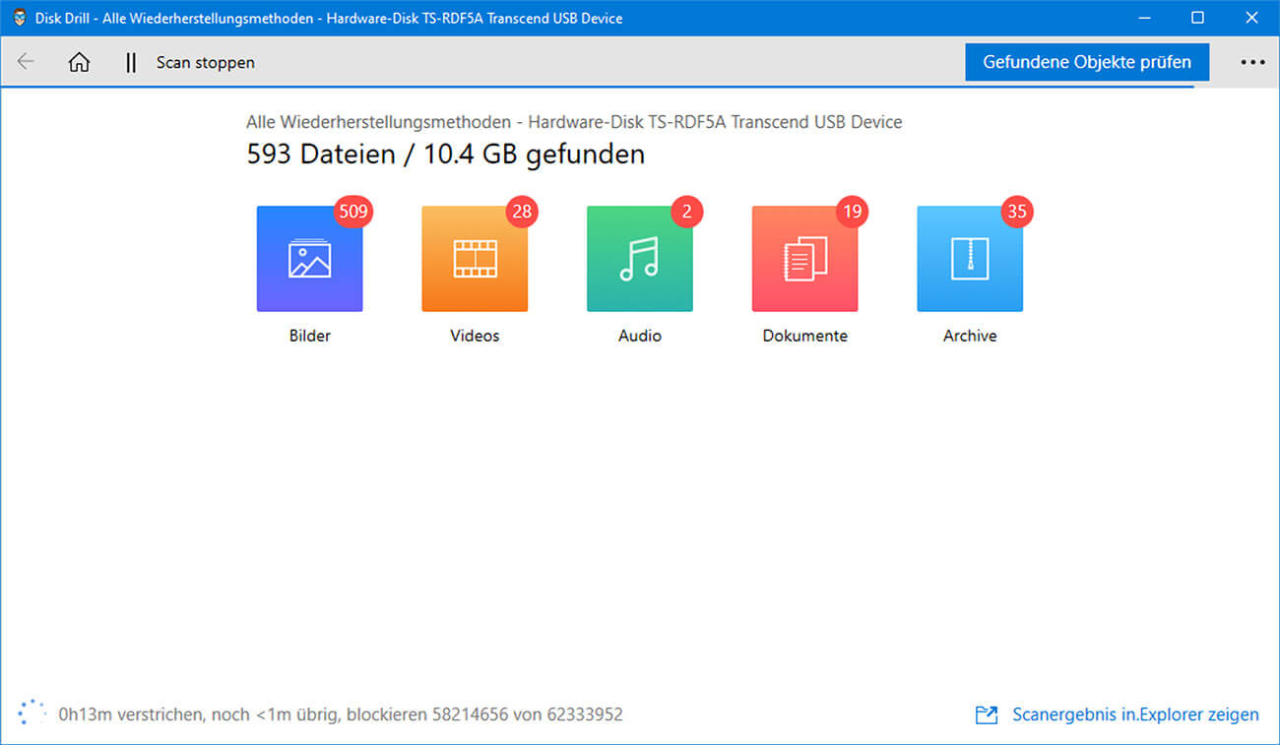The height and width of the screenshot is (745, 1280).
Task: Open the three-dots more menu
Action: 1252,62
